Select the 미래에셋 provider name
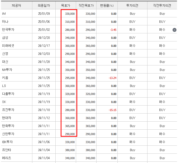This screenshot has width=178, height=163. 8,46
